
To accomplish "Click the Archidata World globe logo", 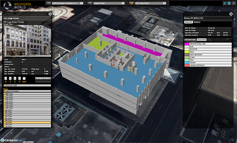I will pyautogui.click(x=7, y=5).
